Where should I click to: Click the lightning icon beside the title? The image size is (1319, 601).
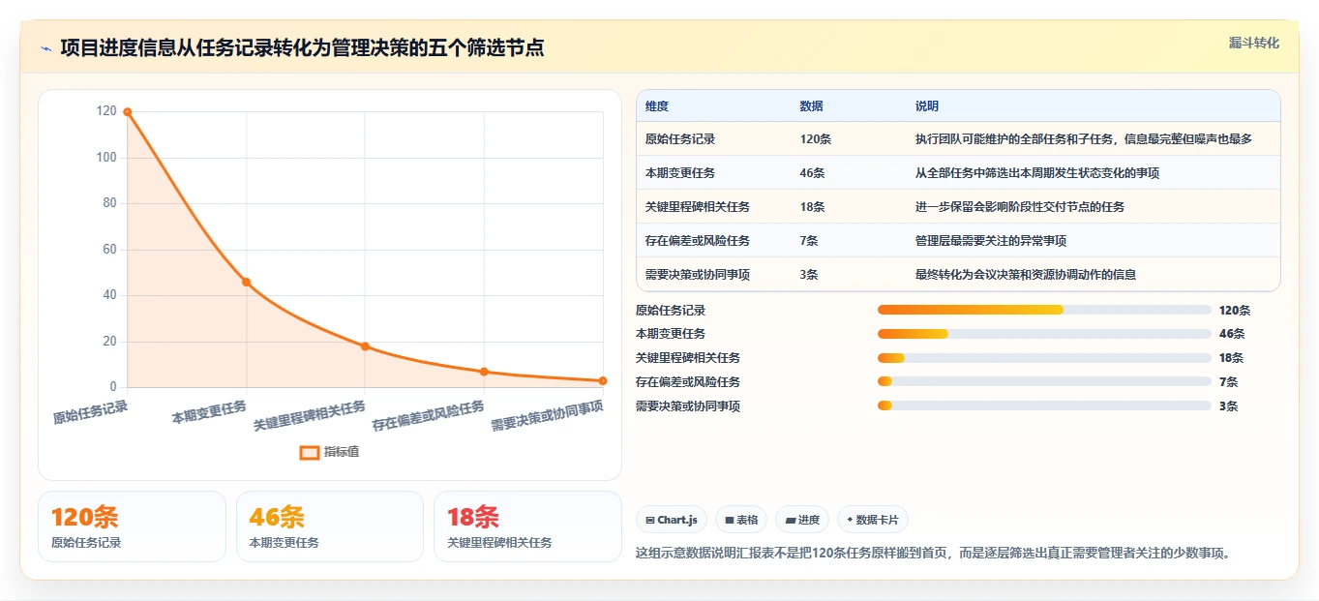[45, 48]
